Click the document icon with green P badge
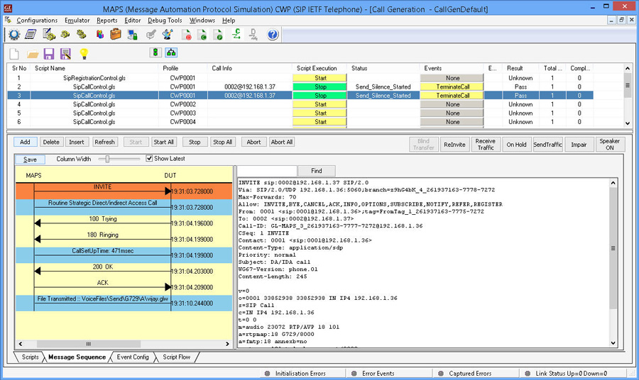639x380 pixels. point(219,35)
